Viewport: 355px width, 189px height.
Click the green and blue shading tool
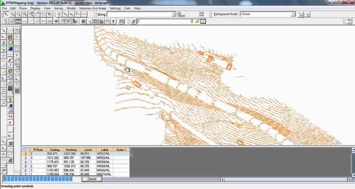coord(10,49)
